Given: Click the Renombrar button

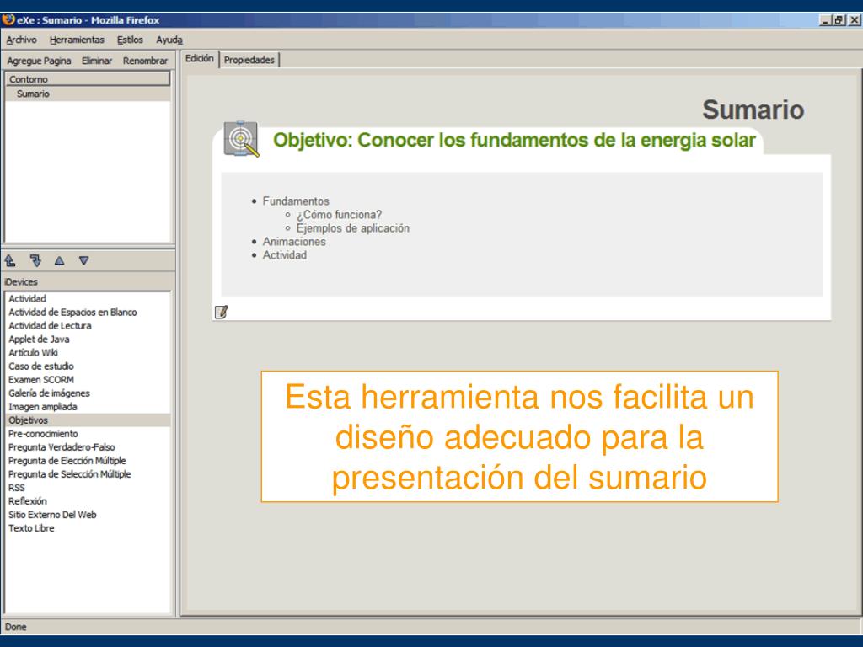Looking at the screenshot, I should [x=145, y=61].
